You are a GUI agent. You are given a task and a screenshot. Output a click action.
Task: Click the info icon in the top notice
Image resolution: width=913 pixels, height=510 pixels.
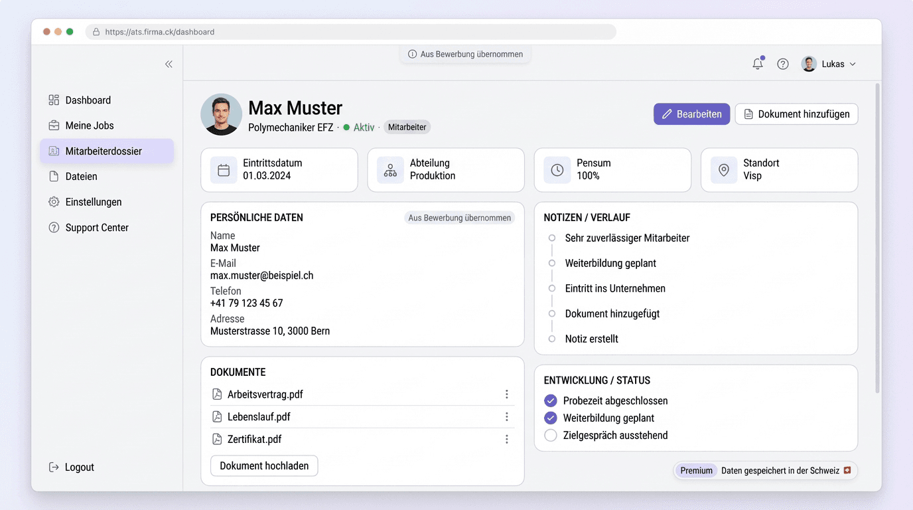[x=412, y=54]
